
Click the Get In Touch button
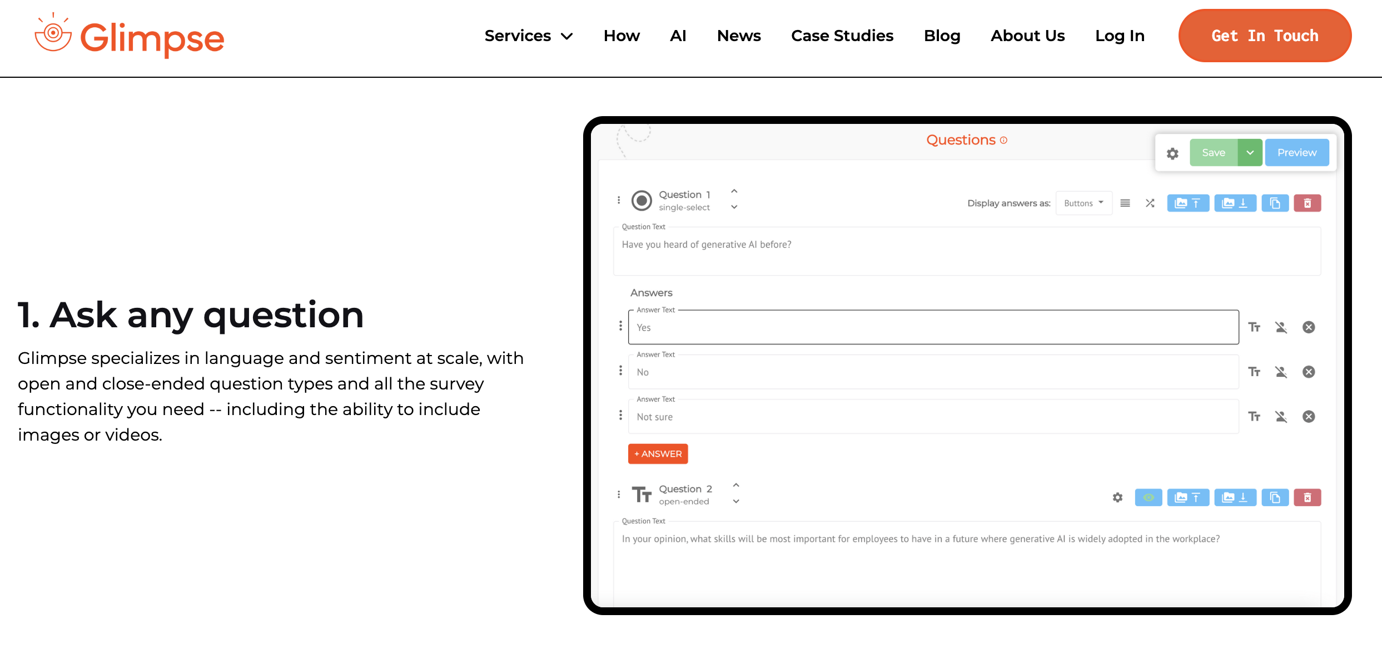click(1265, 36)
